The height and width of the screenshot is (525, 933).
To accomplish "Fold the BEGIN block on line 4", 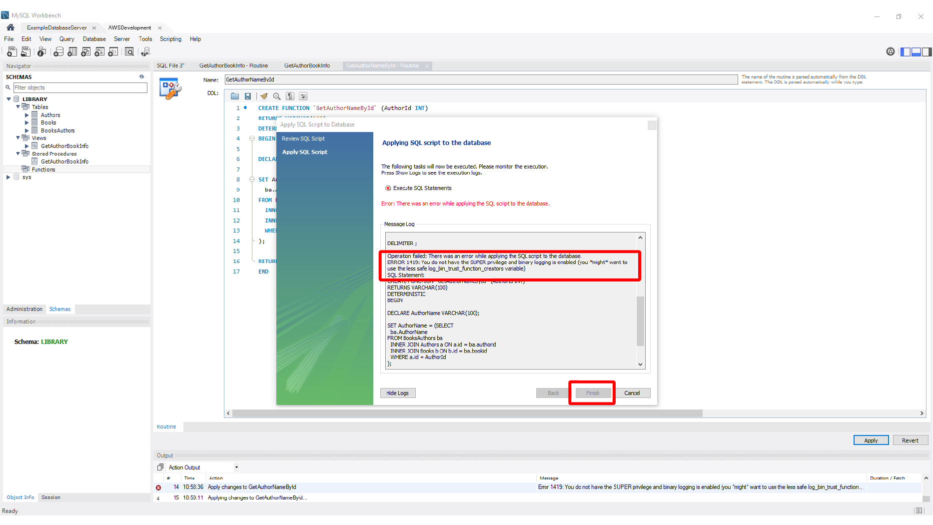I will coord(252,138).
